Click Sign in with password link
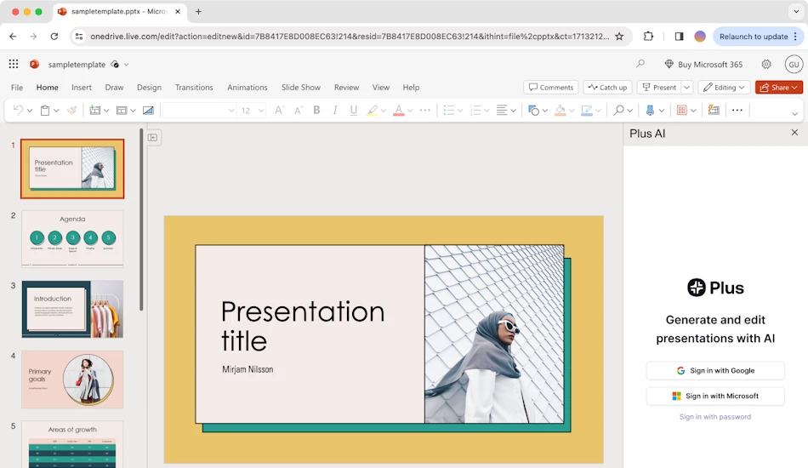808x468 pixels. [715, 416]
